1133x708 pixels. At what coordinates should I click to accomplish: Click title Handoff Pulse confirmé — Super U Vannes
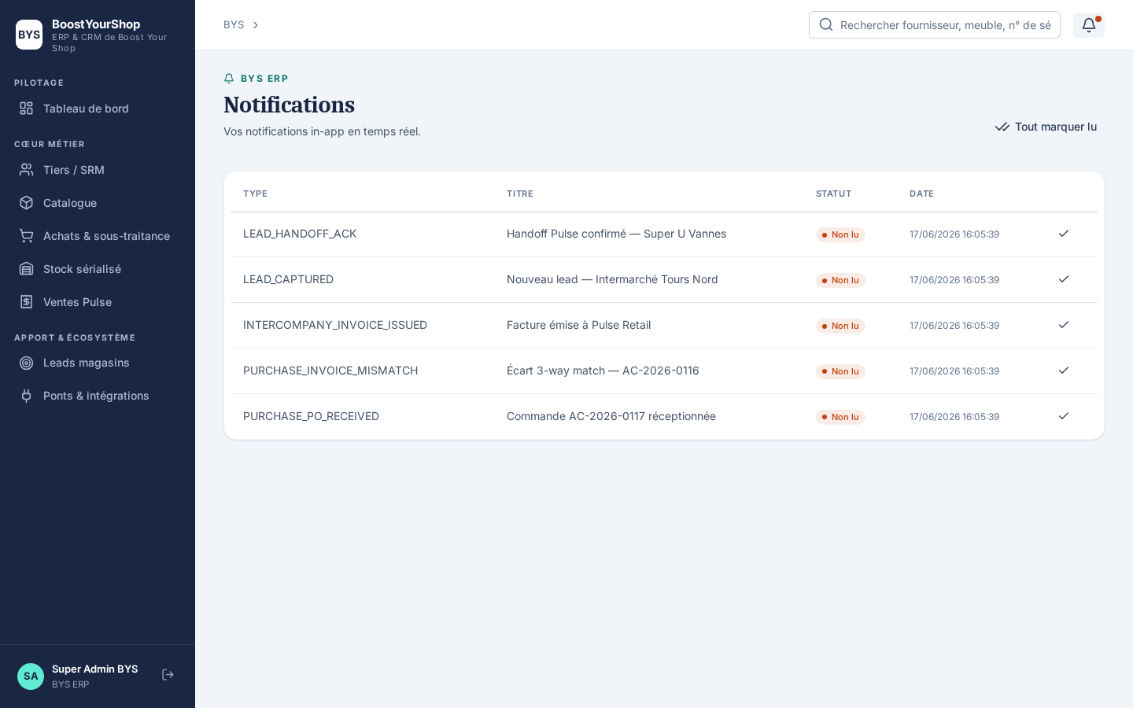point(616,234)
